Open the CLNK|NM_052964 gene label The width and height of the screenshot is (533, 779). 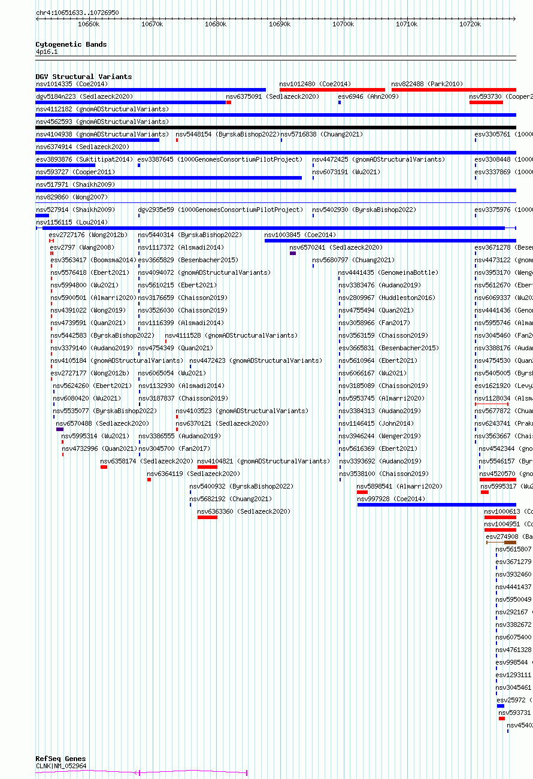61,766
